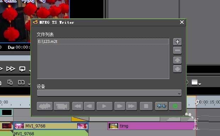Select the MVI_9768 video clip on the timeline
The width and height of the screenshot is (220, 136).
[51, 126]
